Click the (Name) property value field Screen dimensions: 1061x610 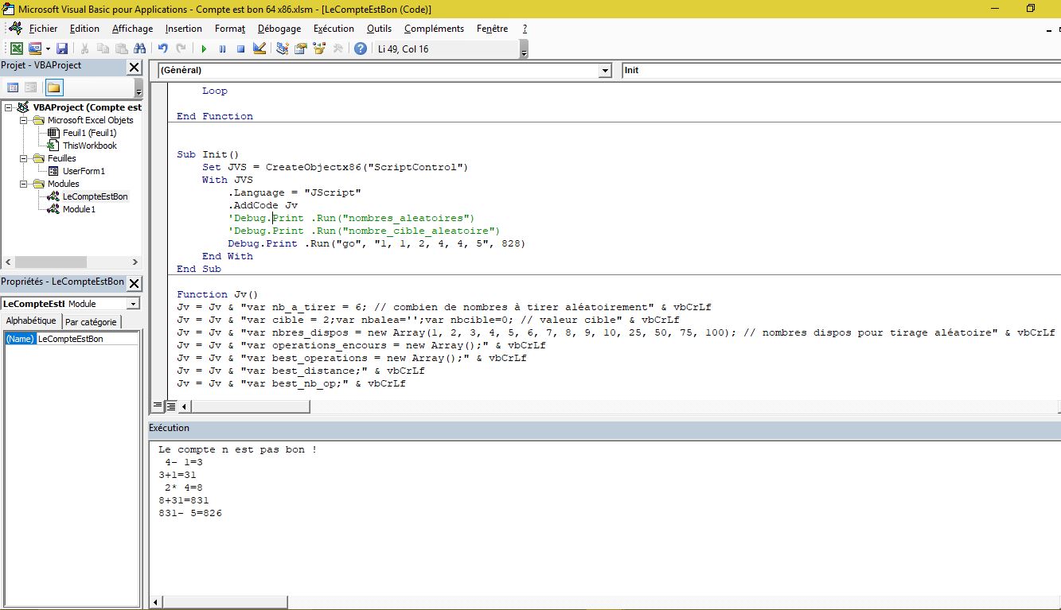click(x=88, y=339)
